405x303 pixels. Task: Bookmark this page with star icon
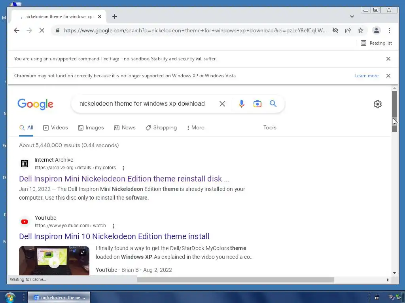pos(361,30)
